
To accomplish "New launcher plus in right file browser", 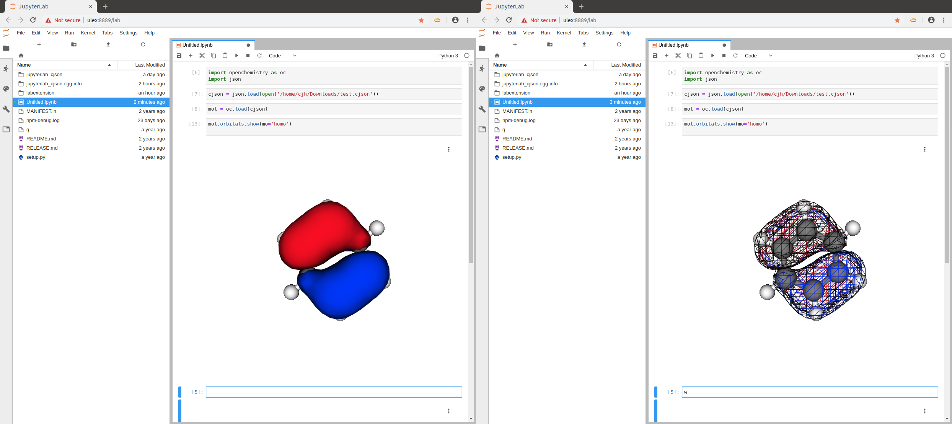I will click(x=515, y=44).
